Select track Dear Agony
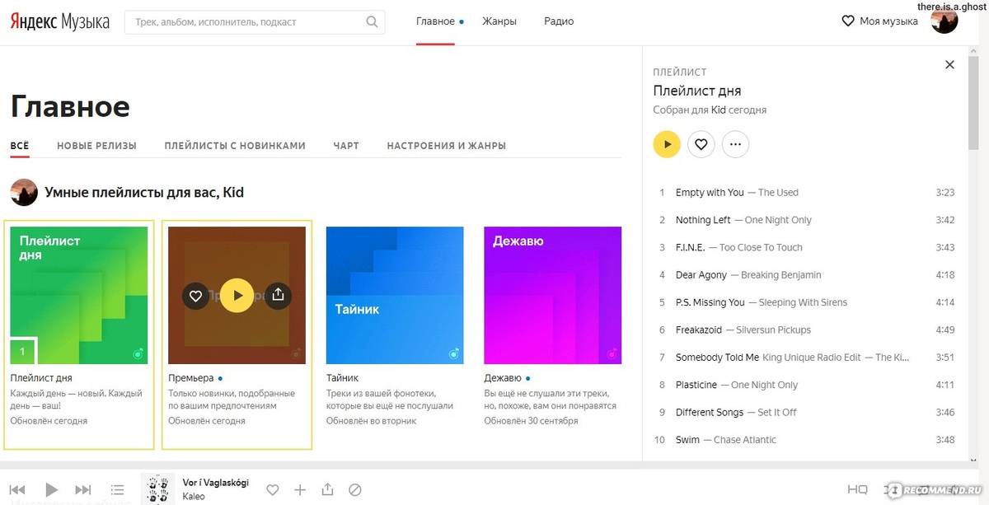The height and width of the screenshot is (505, 989). click(701, 275)
